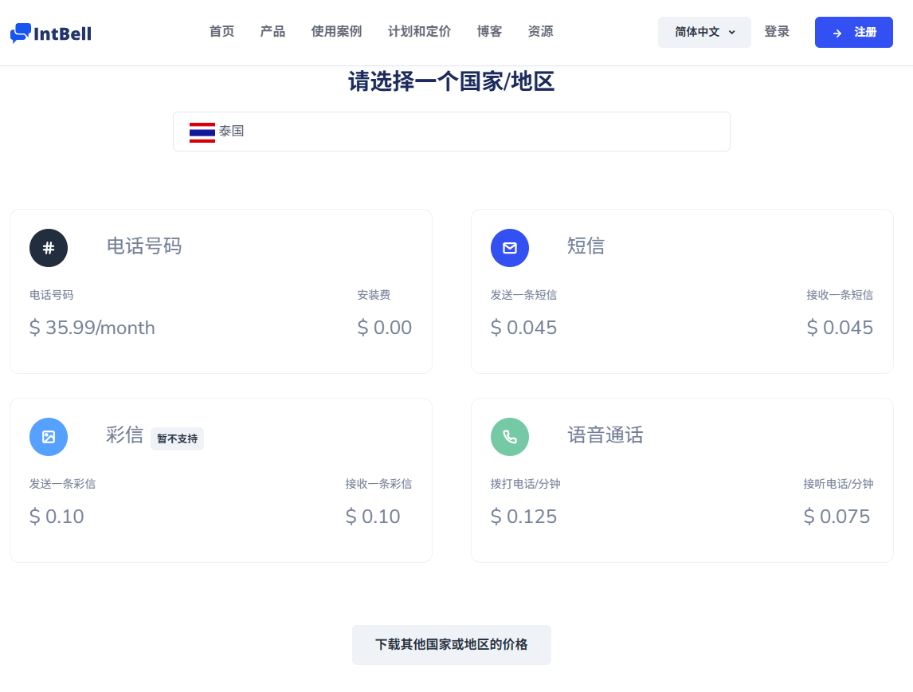Click the hash icon for 电话号码

[x=49, y=248]
